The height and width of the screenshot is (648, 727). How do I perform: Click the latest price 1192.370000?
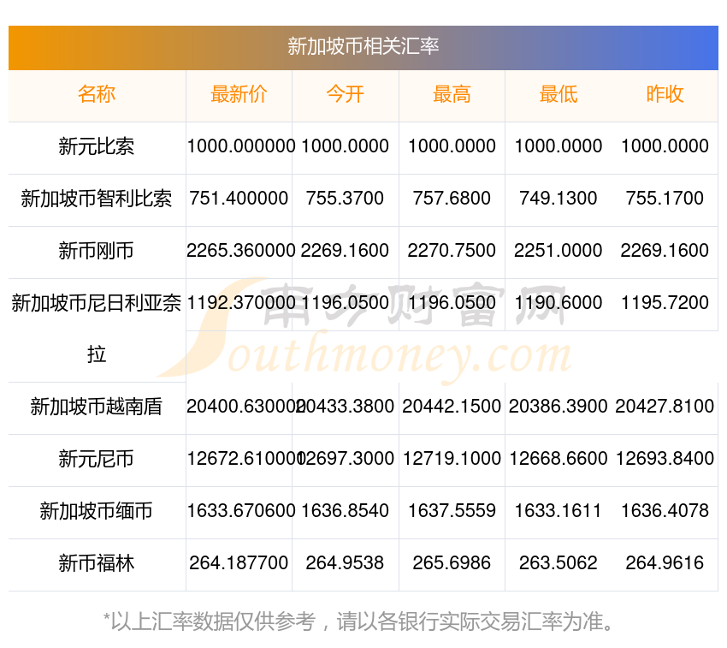pos(241,303)
